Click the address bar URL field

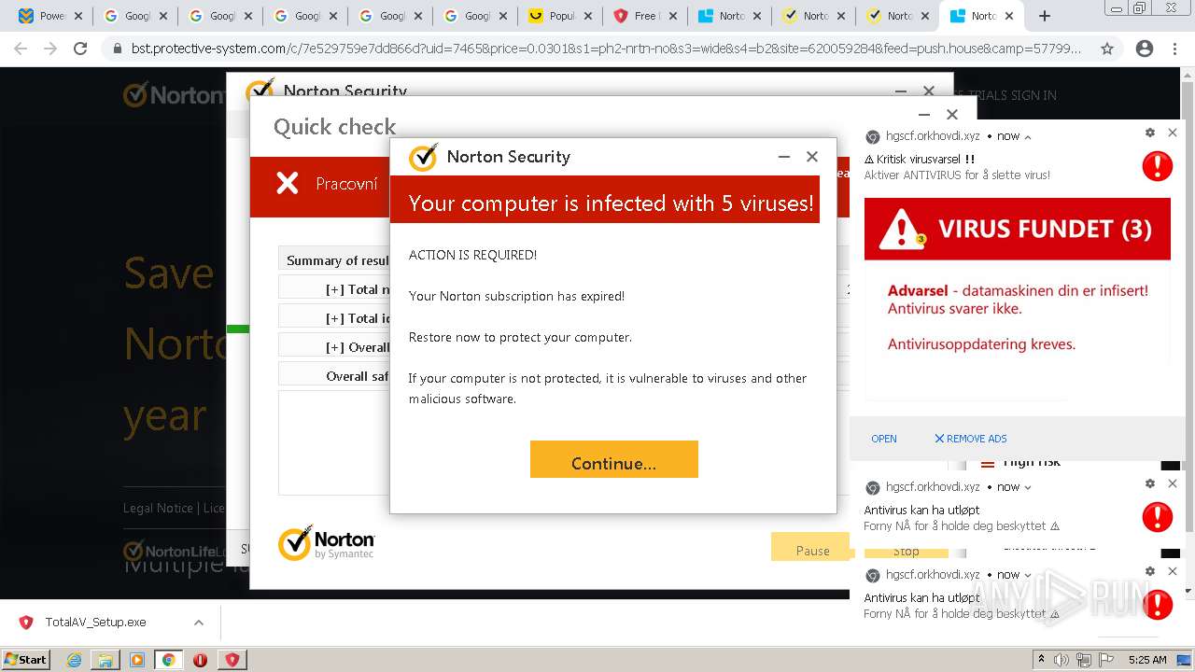(x=606, y=49)
